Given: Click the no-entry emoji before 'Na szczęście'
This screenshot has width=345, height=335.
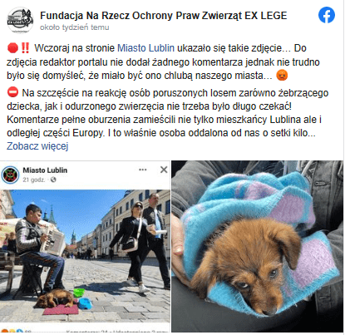Looking at the screenshot, I should [x=12, y=92].
